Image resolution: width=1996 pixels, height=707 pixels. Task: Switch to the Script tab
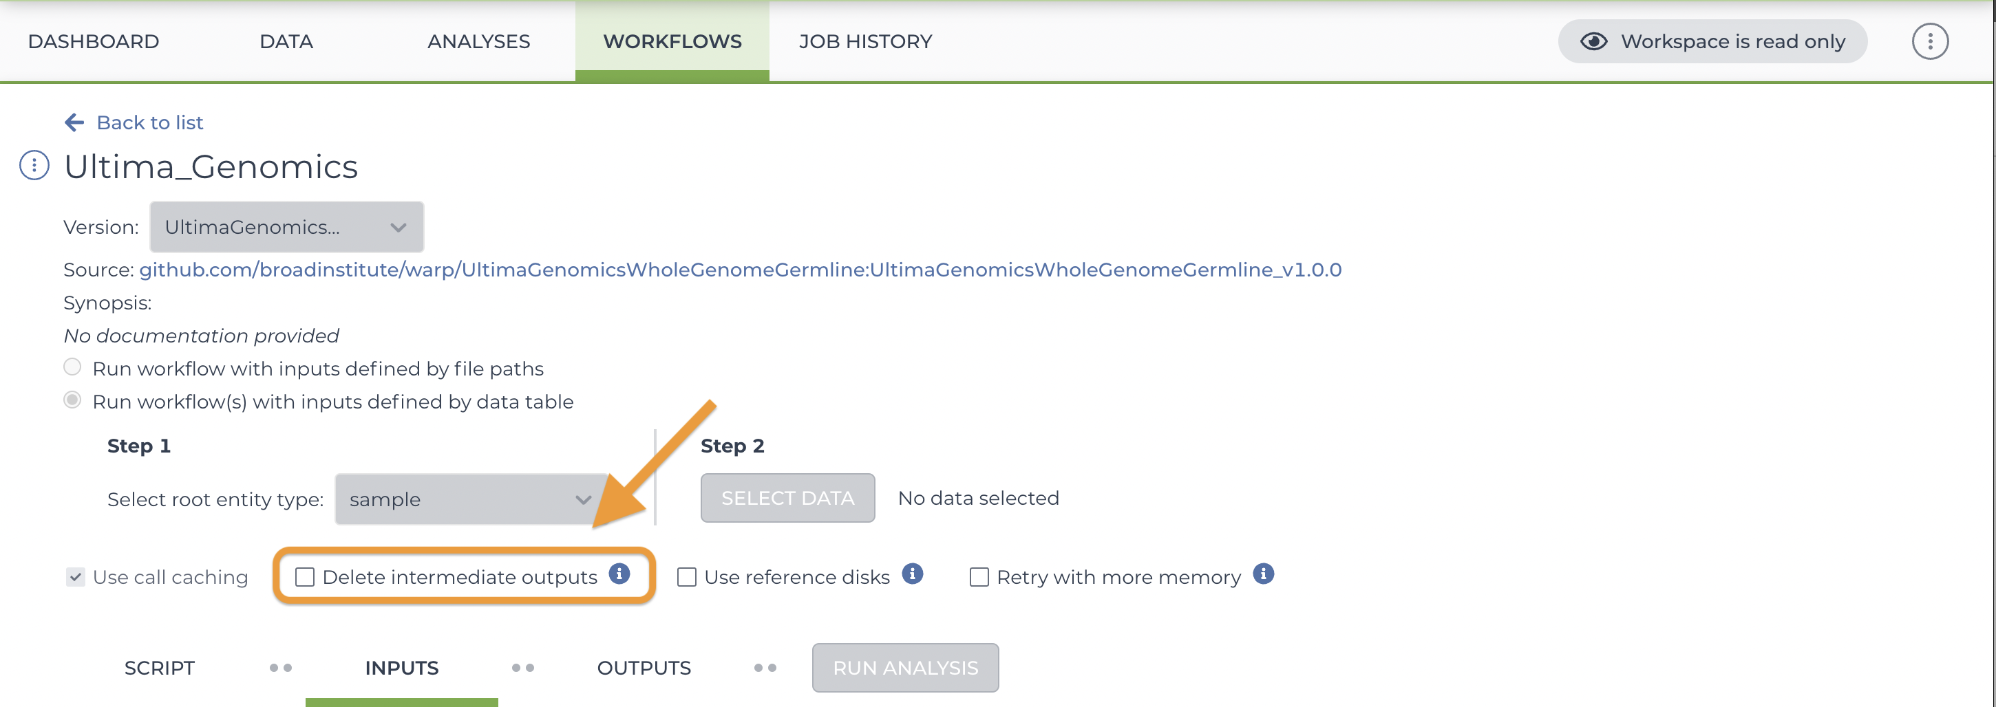[x=160, y=668]
